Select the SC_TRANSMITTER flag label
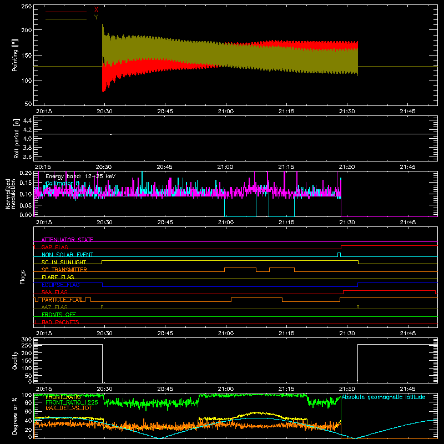Image resolution: width=444 pixels, height=444 pixels. [64, 269]
